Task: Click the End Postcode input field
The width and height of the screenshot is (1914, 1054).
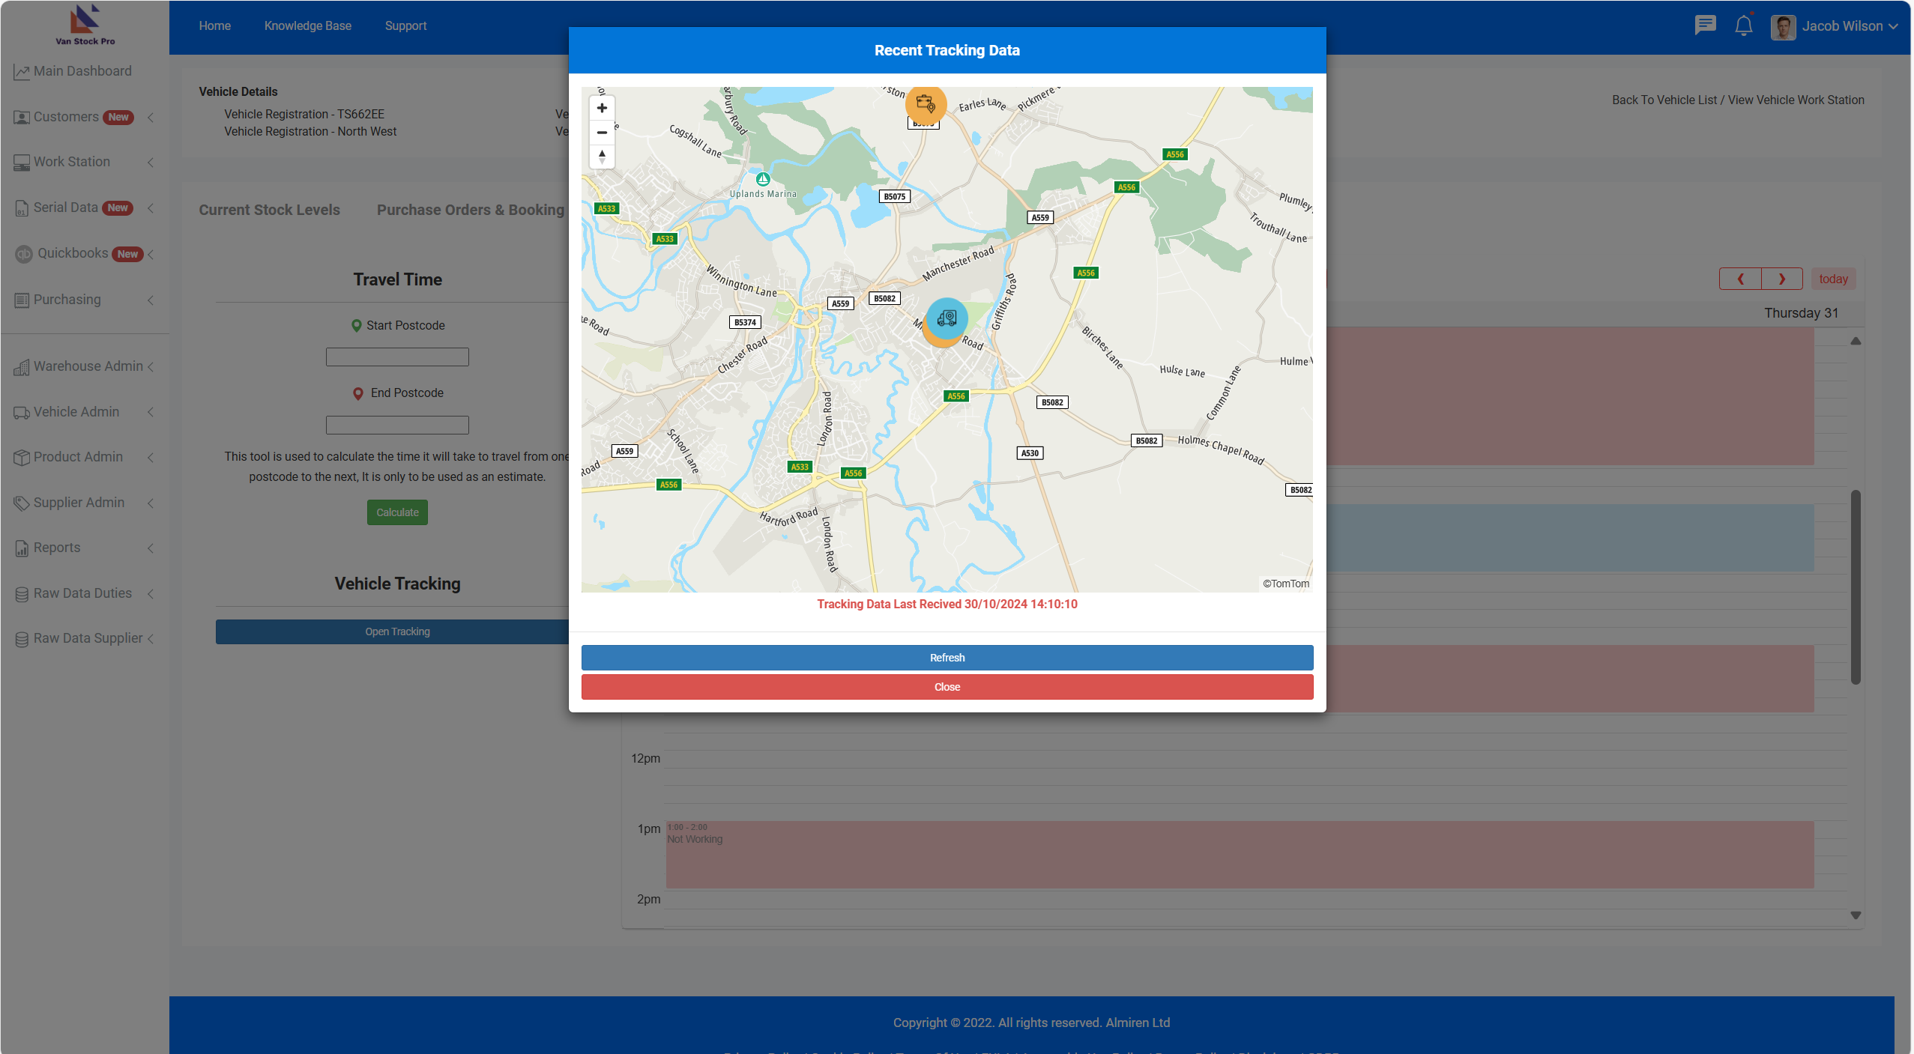Action: (397, 425)
